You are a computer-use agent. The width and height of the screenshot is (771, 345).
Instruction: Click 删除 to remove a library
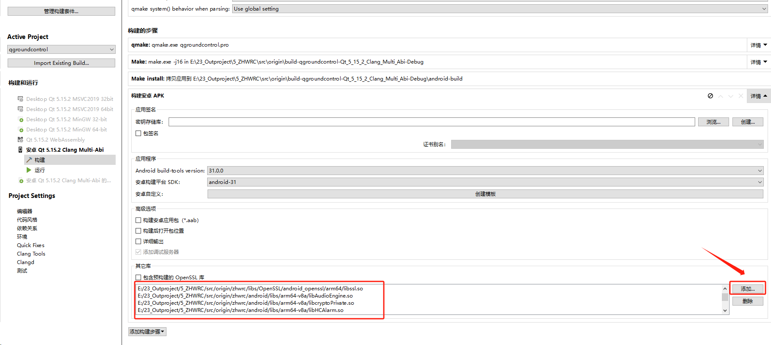[x=748, y=301]
